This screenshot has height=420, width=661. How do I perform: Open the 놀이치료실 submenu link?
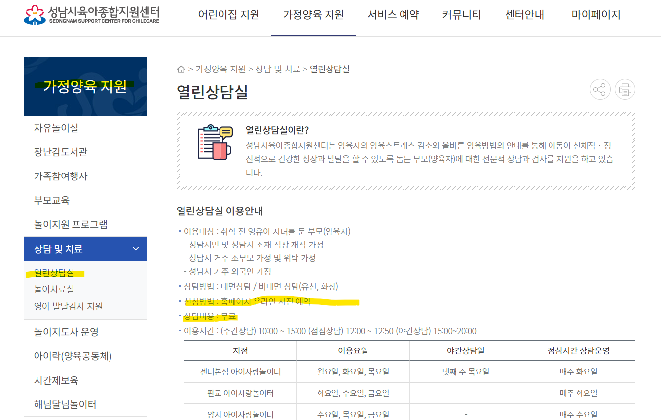click(x=54, y=289)
